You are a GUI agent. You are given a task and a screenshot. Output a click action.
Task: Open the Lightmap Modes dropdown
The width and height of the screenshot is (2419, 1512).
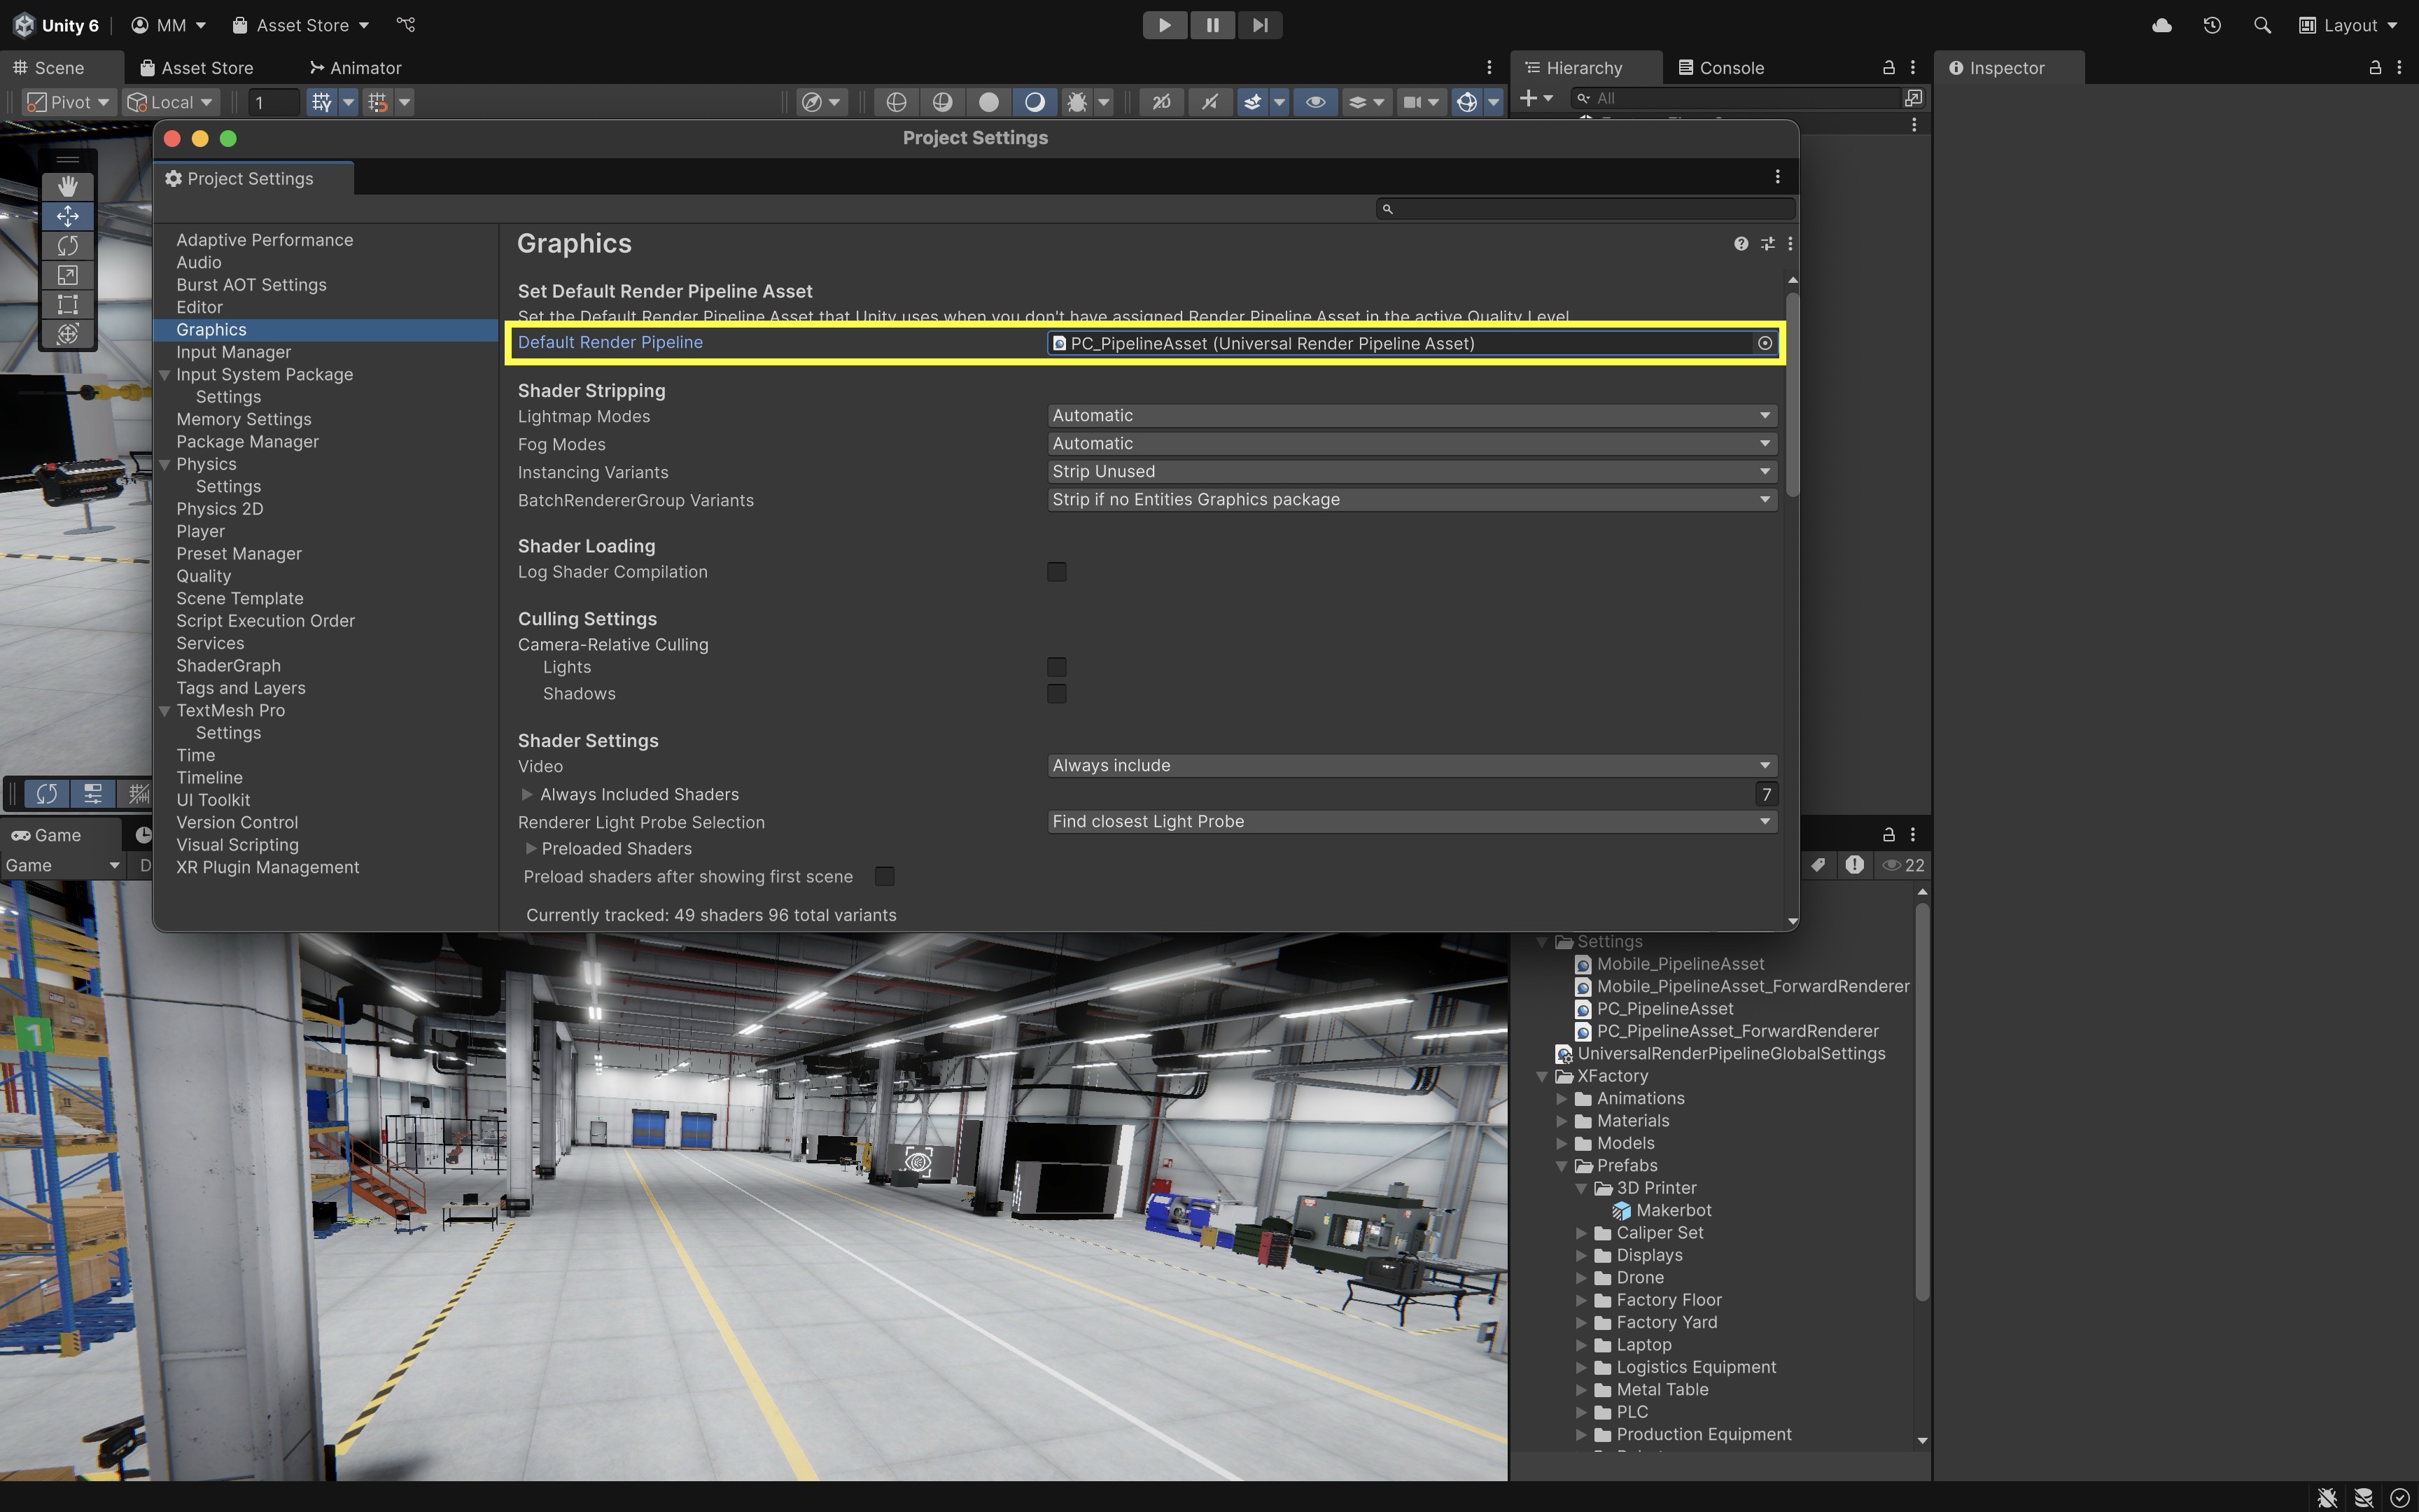pos(1411,415)
